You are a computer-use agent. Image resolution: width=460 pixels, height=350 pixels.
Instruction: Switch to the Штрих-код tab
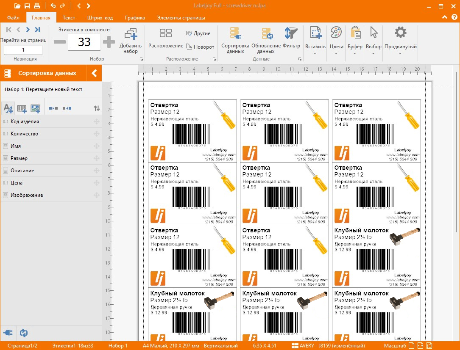(100, 18)
